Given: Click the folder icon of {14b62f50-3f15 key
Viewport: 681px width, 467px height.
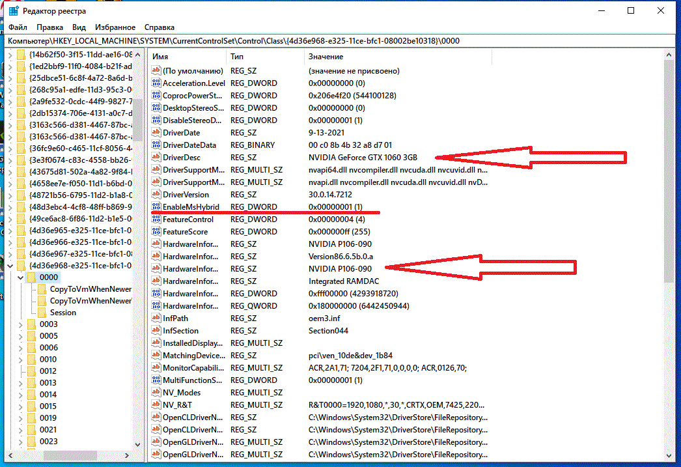Looking at the screenshot, I should (x=21, y=54).
